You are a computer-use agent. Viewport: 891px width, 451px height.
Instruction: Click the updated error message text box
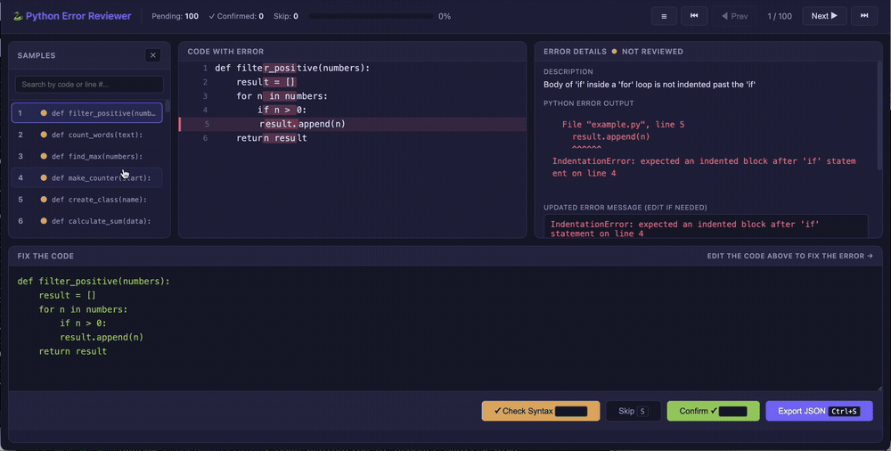click(x=706, y=226)
